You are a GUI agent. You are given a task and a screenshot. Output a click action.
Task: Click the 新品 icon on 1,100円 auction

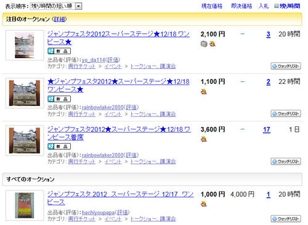[59, 99]
